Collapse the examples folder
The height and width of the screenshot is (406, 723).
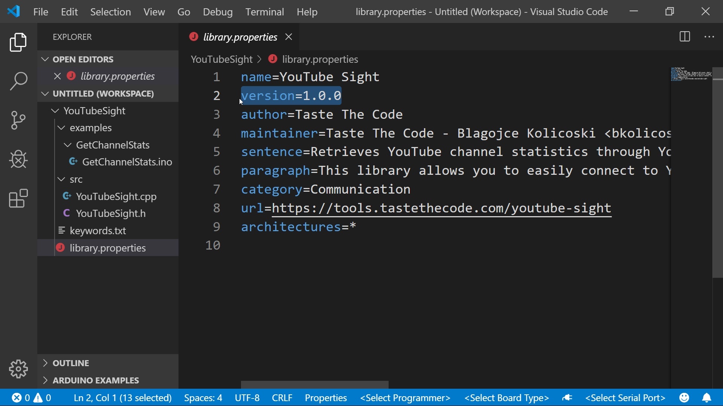point(61,127)
